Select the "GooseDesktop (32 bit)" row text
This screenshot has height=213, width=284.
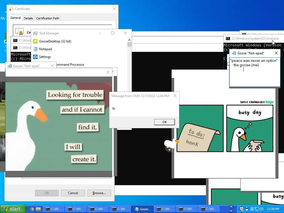[x=55, y=41]
